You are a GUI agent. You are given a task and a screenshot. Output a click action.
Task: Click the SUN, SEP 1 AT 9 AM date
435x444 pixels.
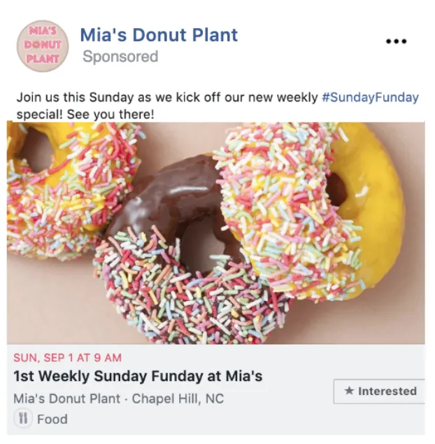tap(67, 358)
